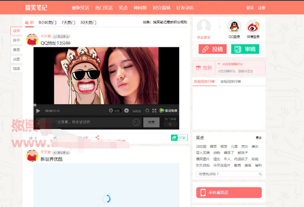The width and height of the screenshot is (304, 207).
Task: Toggle the 热门弹幕 switch
Action: coord(171,124)
